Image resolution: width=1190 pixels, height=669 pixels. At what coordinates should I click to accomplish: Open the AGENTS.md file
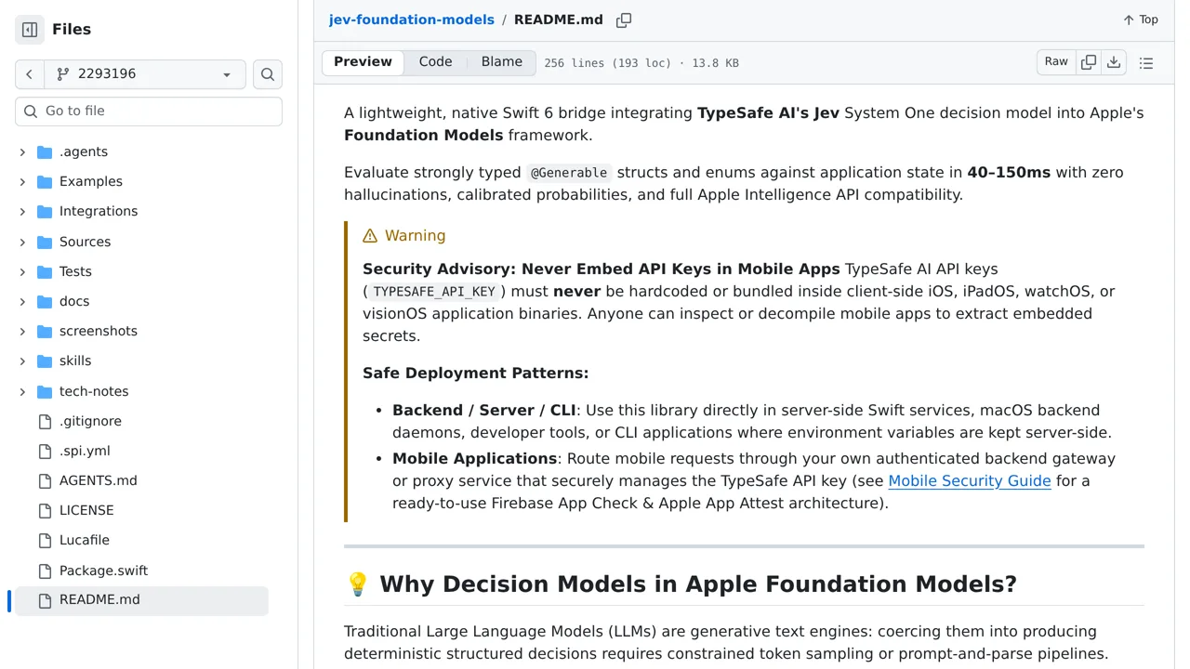(99, 481)
